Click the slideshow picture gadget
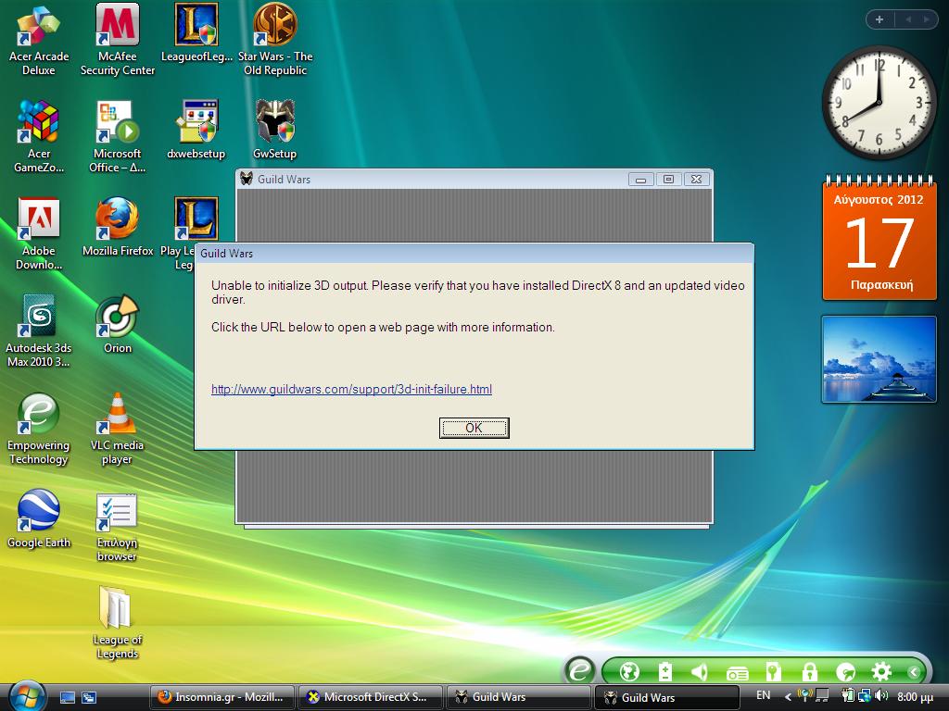949x711 pixels. (x=879, y=359)
